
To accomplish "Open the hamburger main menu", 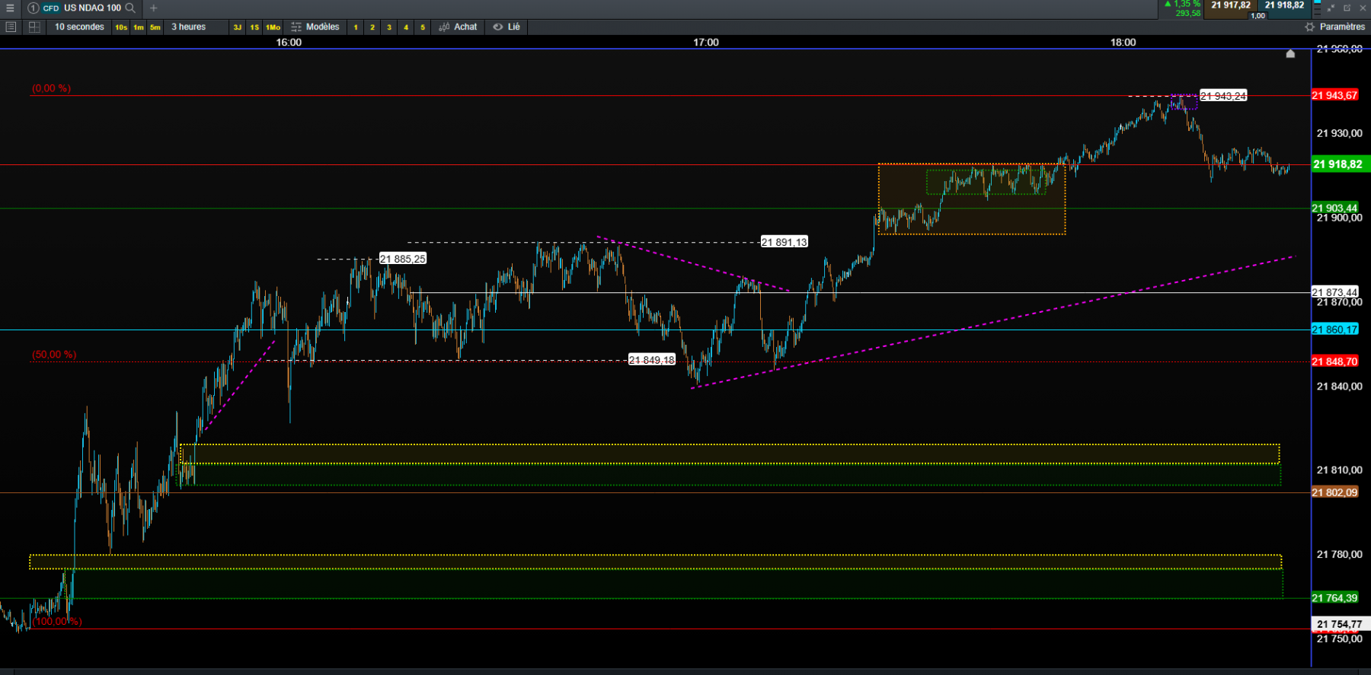I will click(10, 8).
